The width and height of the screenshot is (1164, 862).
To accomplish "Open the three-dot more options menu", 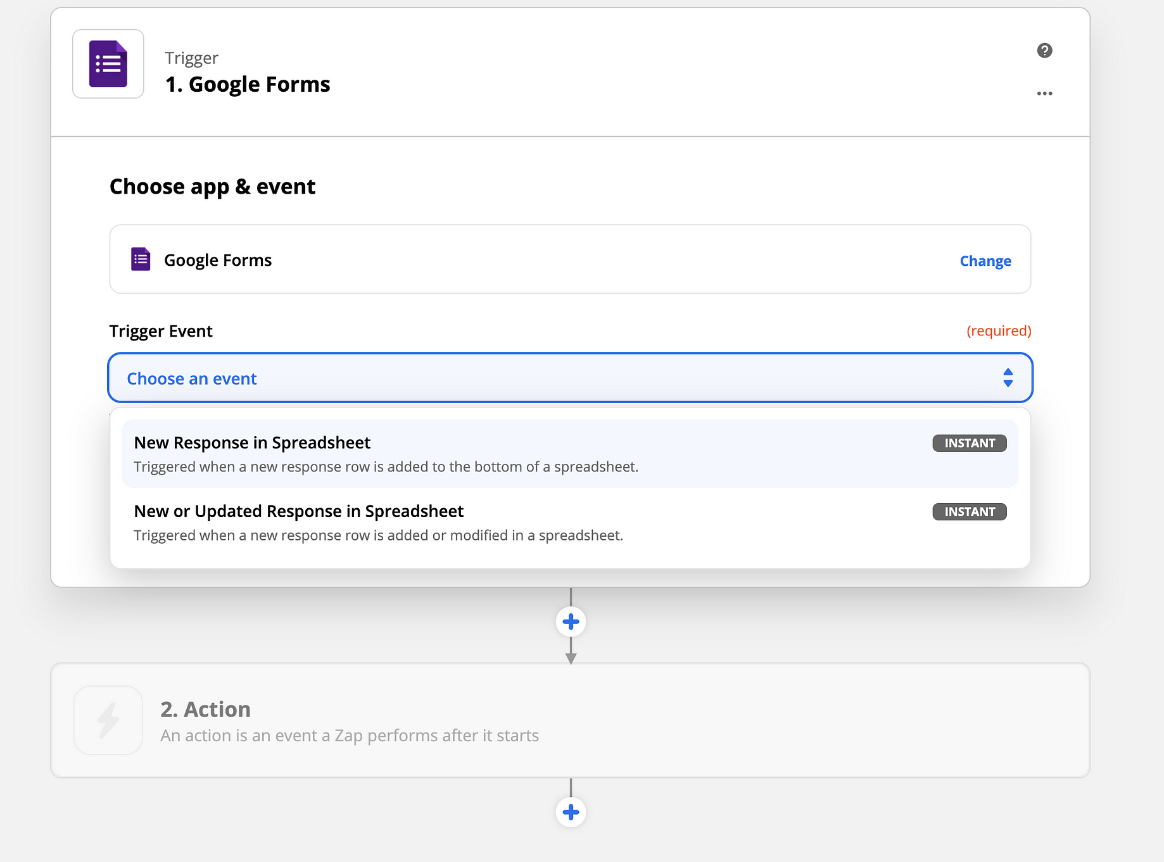I will [1044, 93].
